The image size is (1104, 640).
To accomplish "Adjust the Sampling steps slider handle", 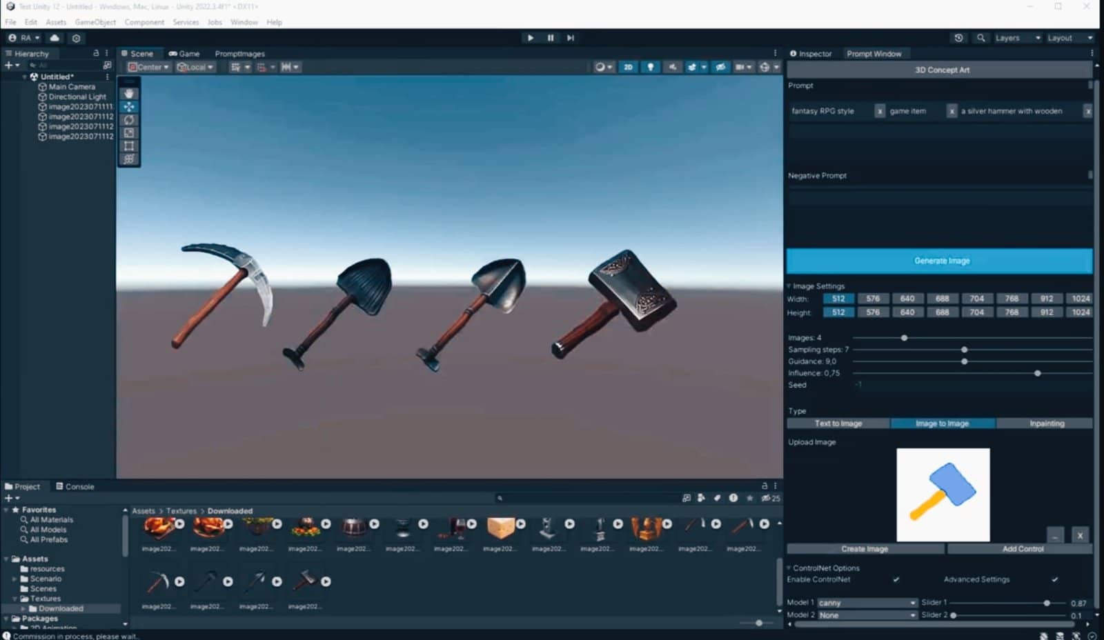I will (964, 350).
